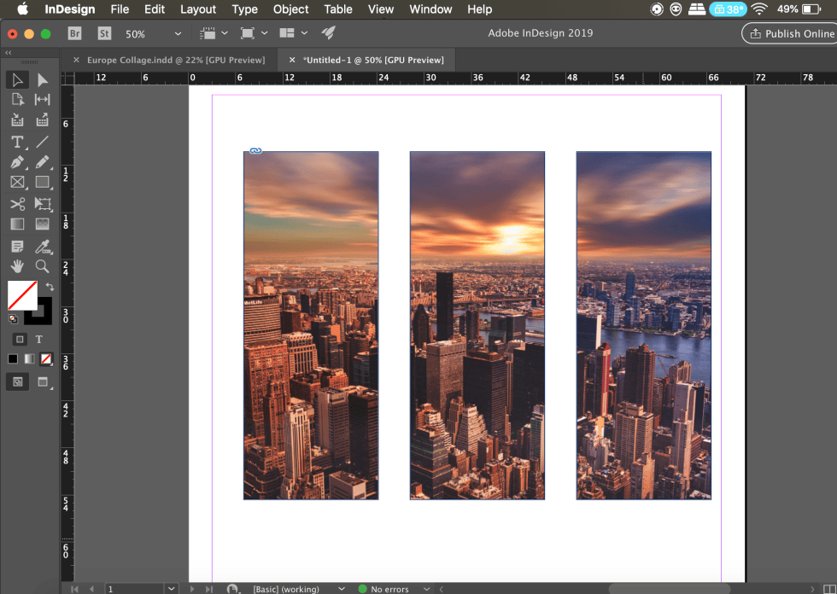Reset default fill and stroke
837x594 pixels.
click(x=14, y=319)
